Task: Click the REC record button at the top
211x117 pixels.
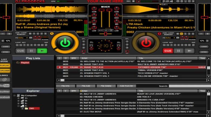Action: point(133,1)
